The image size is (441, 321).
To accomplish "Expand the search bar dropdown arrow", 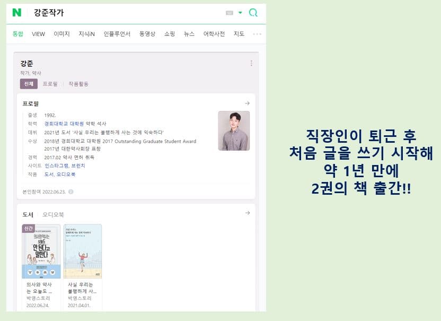I will [x=240, y=13].
